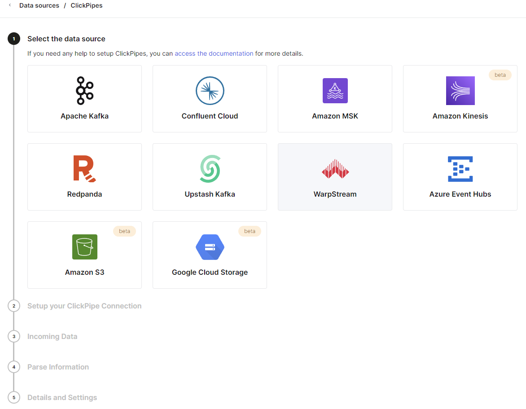Navigate to Data sources breadcrumb
Screen dimensions: 526x409
tap(39, 6)
